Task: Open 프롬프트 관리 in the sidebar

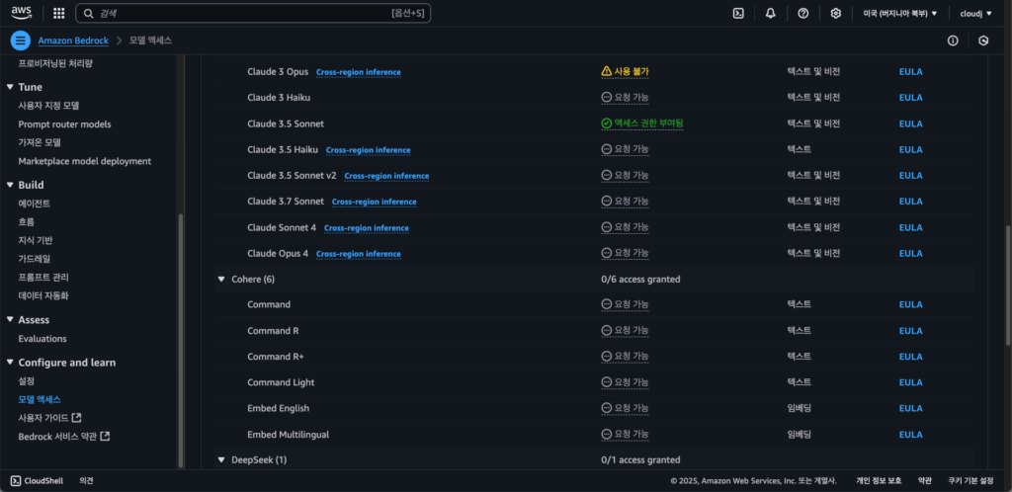Action: pos(43,278)
